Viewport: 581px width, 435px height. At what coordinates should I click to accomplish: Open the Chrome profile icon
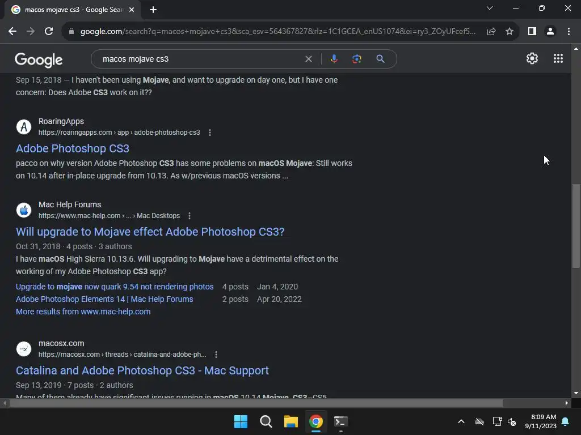tap(550, 32)
